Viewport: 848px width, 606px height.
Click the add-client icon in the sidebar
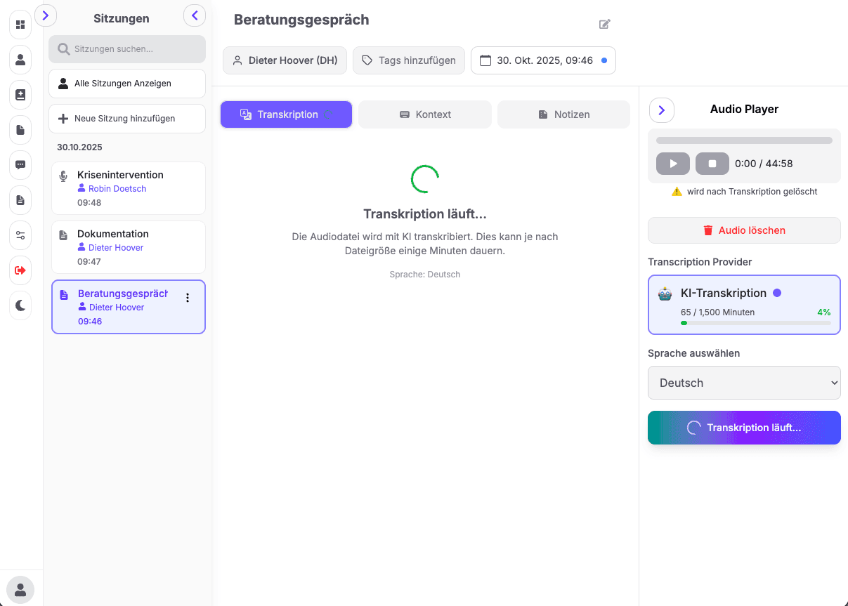pos(20,95)
